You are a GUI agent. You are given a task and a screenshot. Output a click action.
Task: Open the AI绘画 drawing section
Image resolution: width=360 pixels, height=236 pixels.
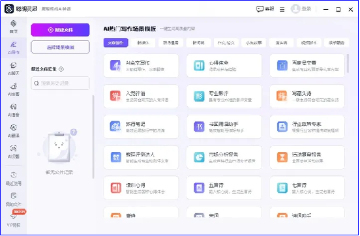14,89
